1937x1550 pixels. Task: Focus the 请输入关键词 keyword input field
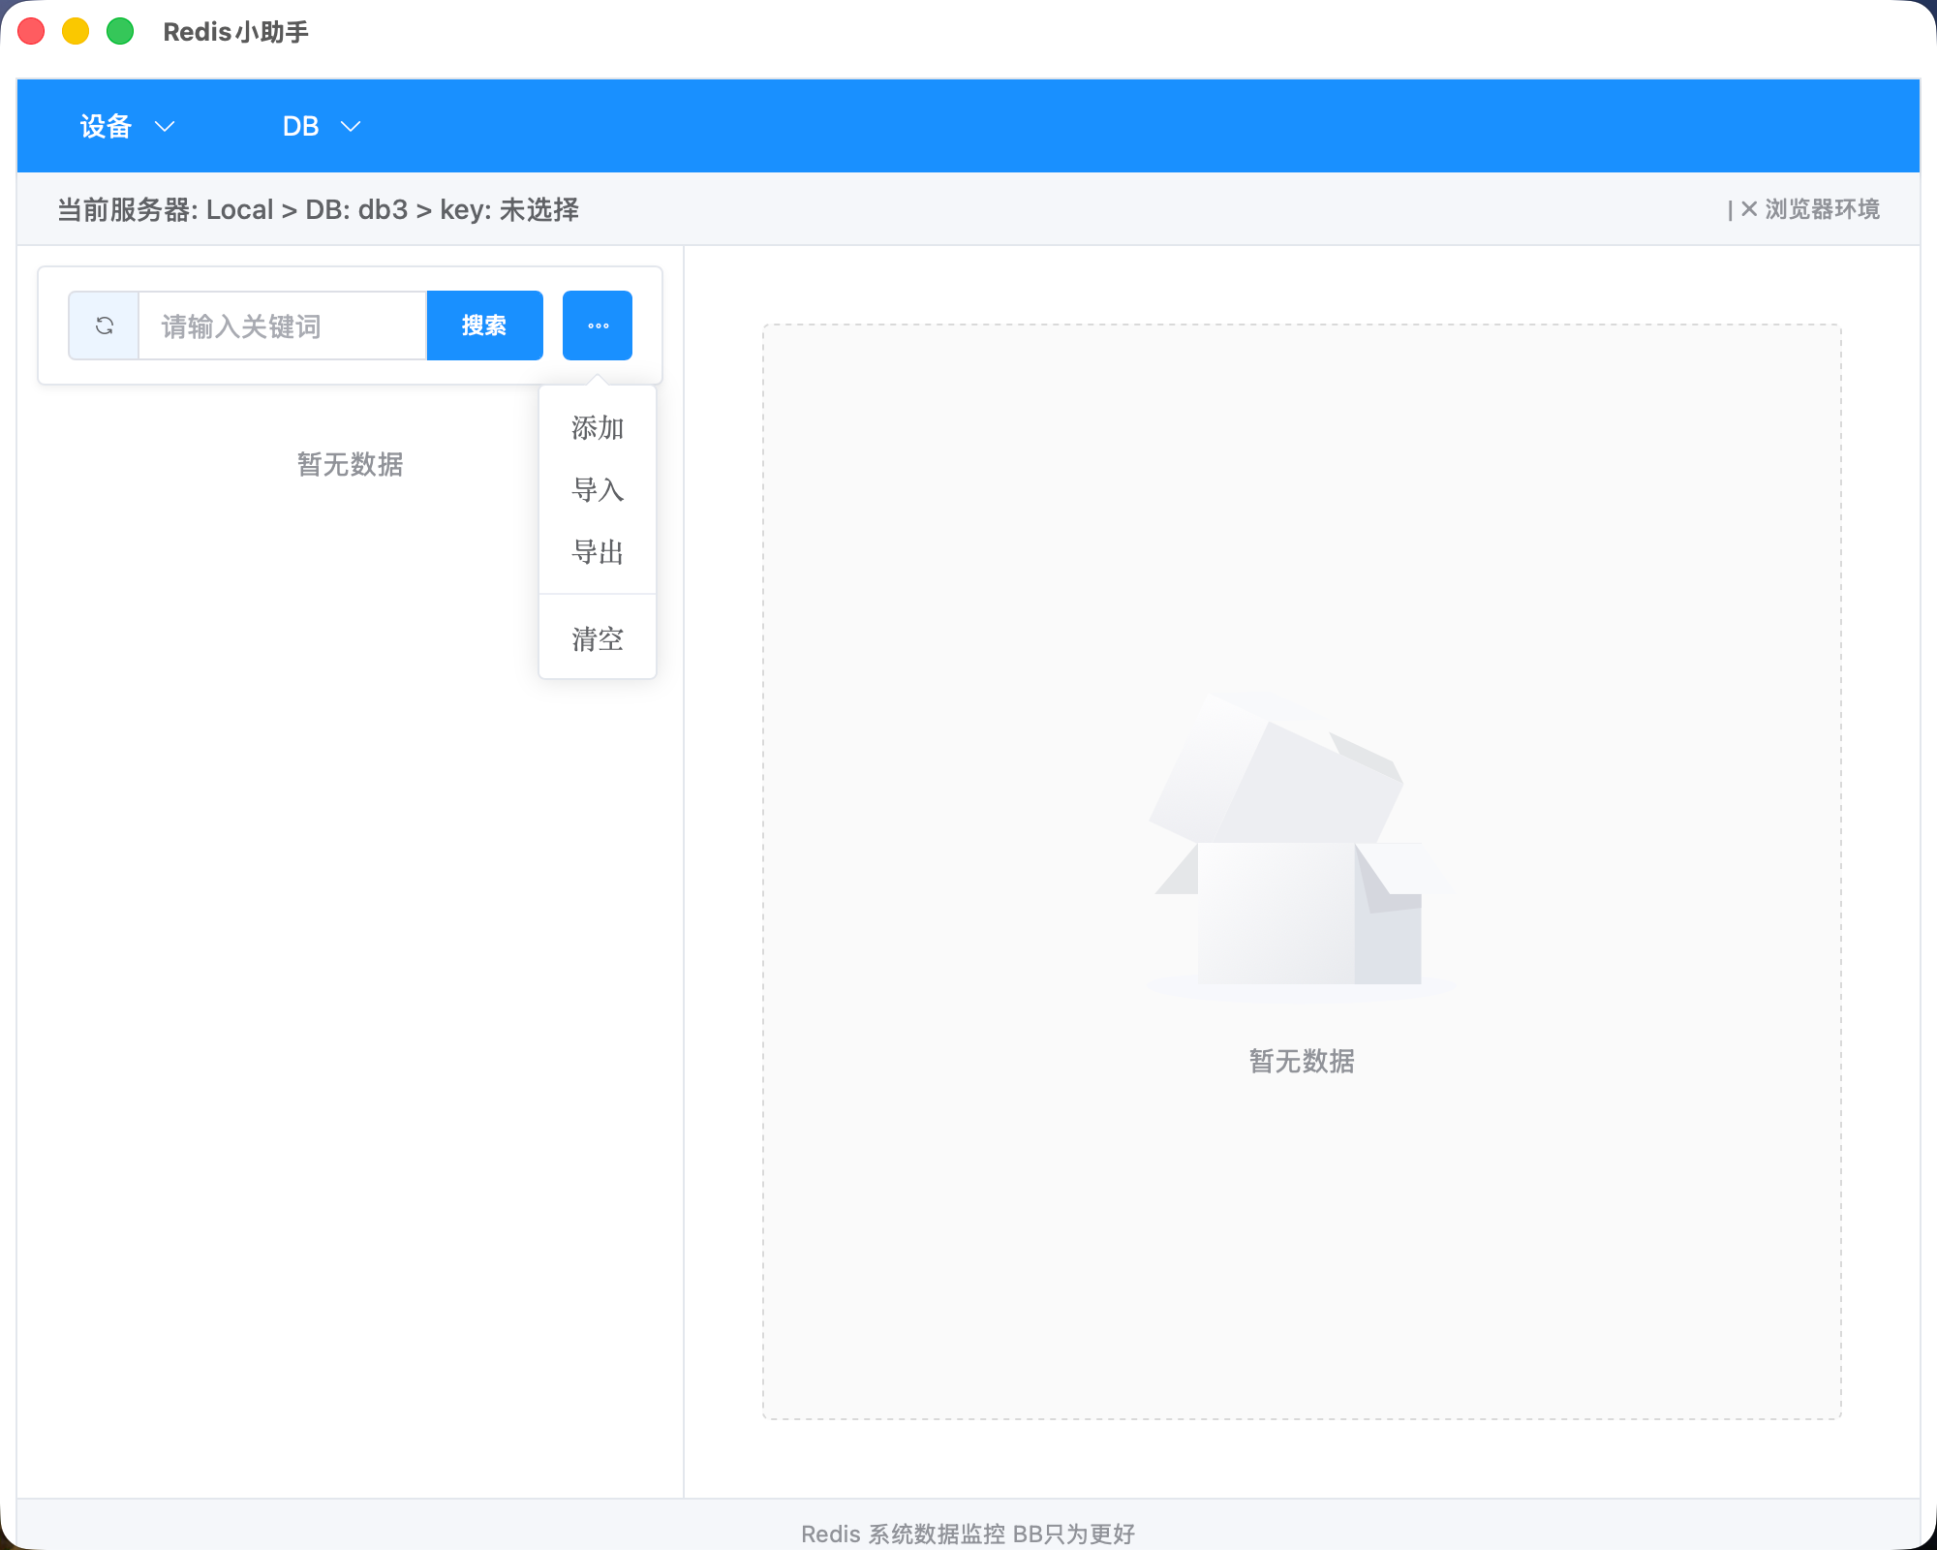[x=283, y=325]
